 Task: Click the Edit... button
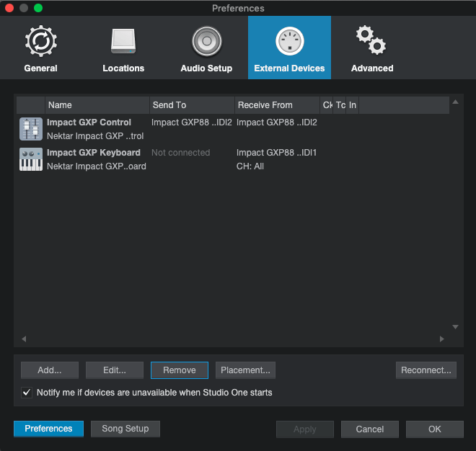(x=115, y=370)
